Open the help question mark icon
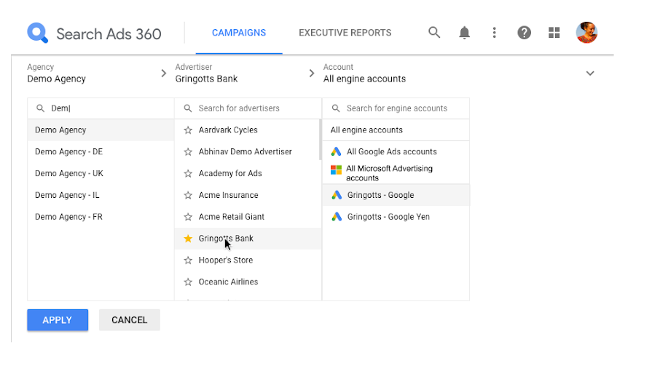Image resolution: width=652 pixels, height=366 pixels. point(524,33)
